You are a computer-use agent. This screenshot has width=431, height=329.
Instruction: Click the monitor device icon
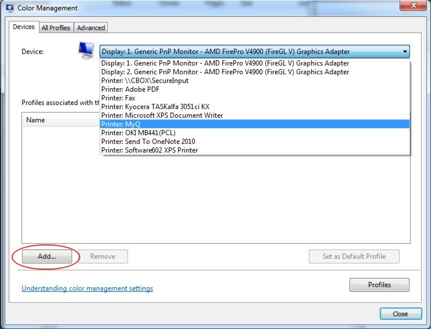[86, 50]
